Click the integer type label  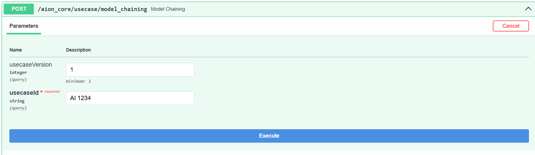pos(18,73)
